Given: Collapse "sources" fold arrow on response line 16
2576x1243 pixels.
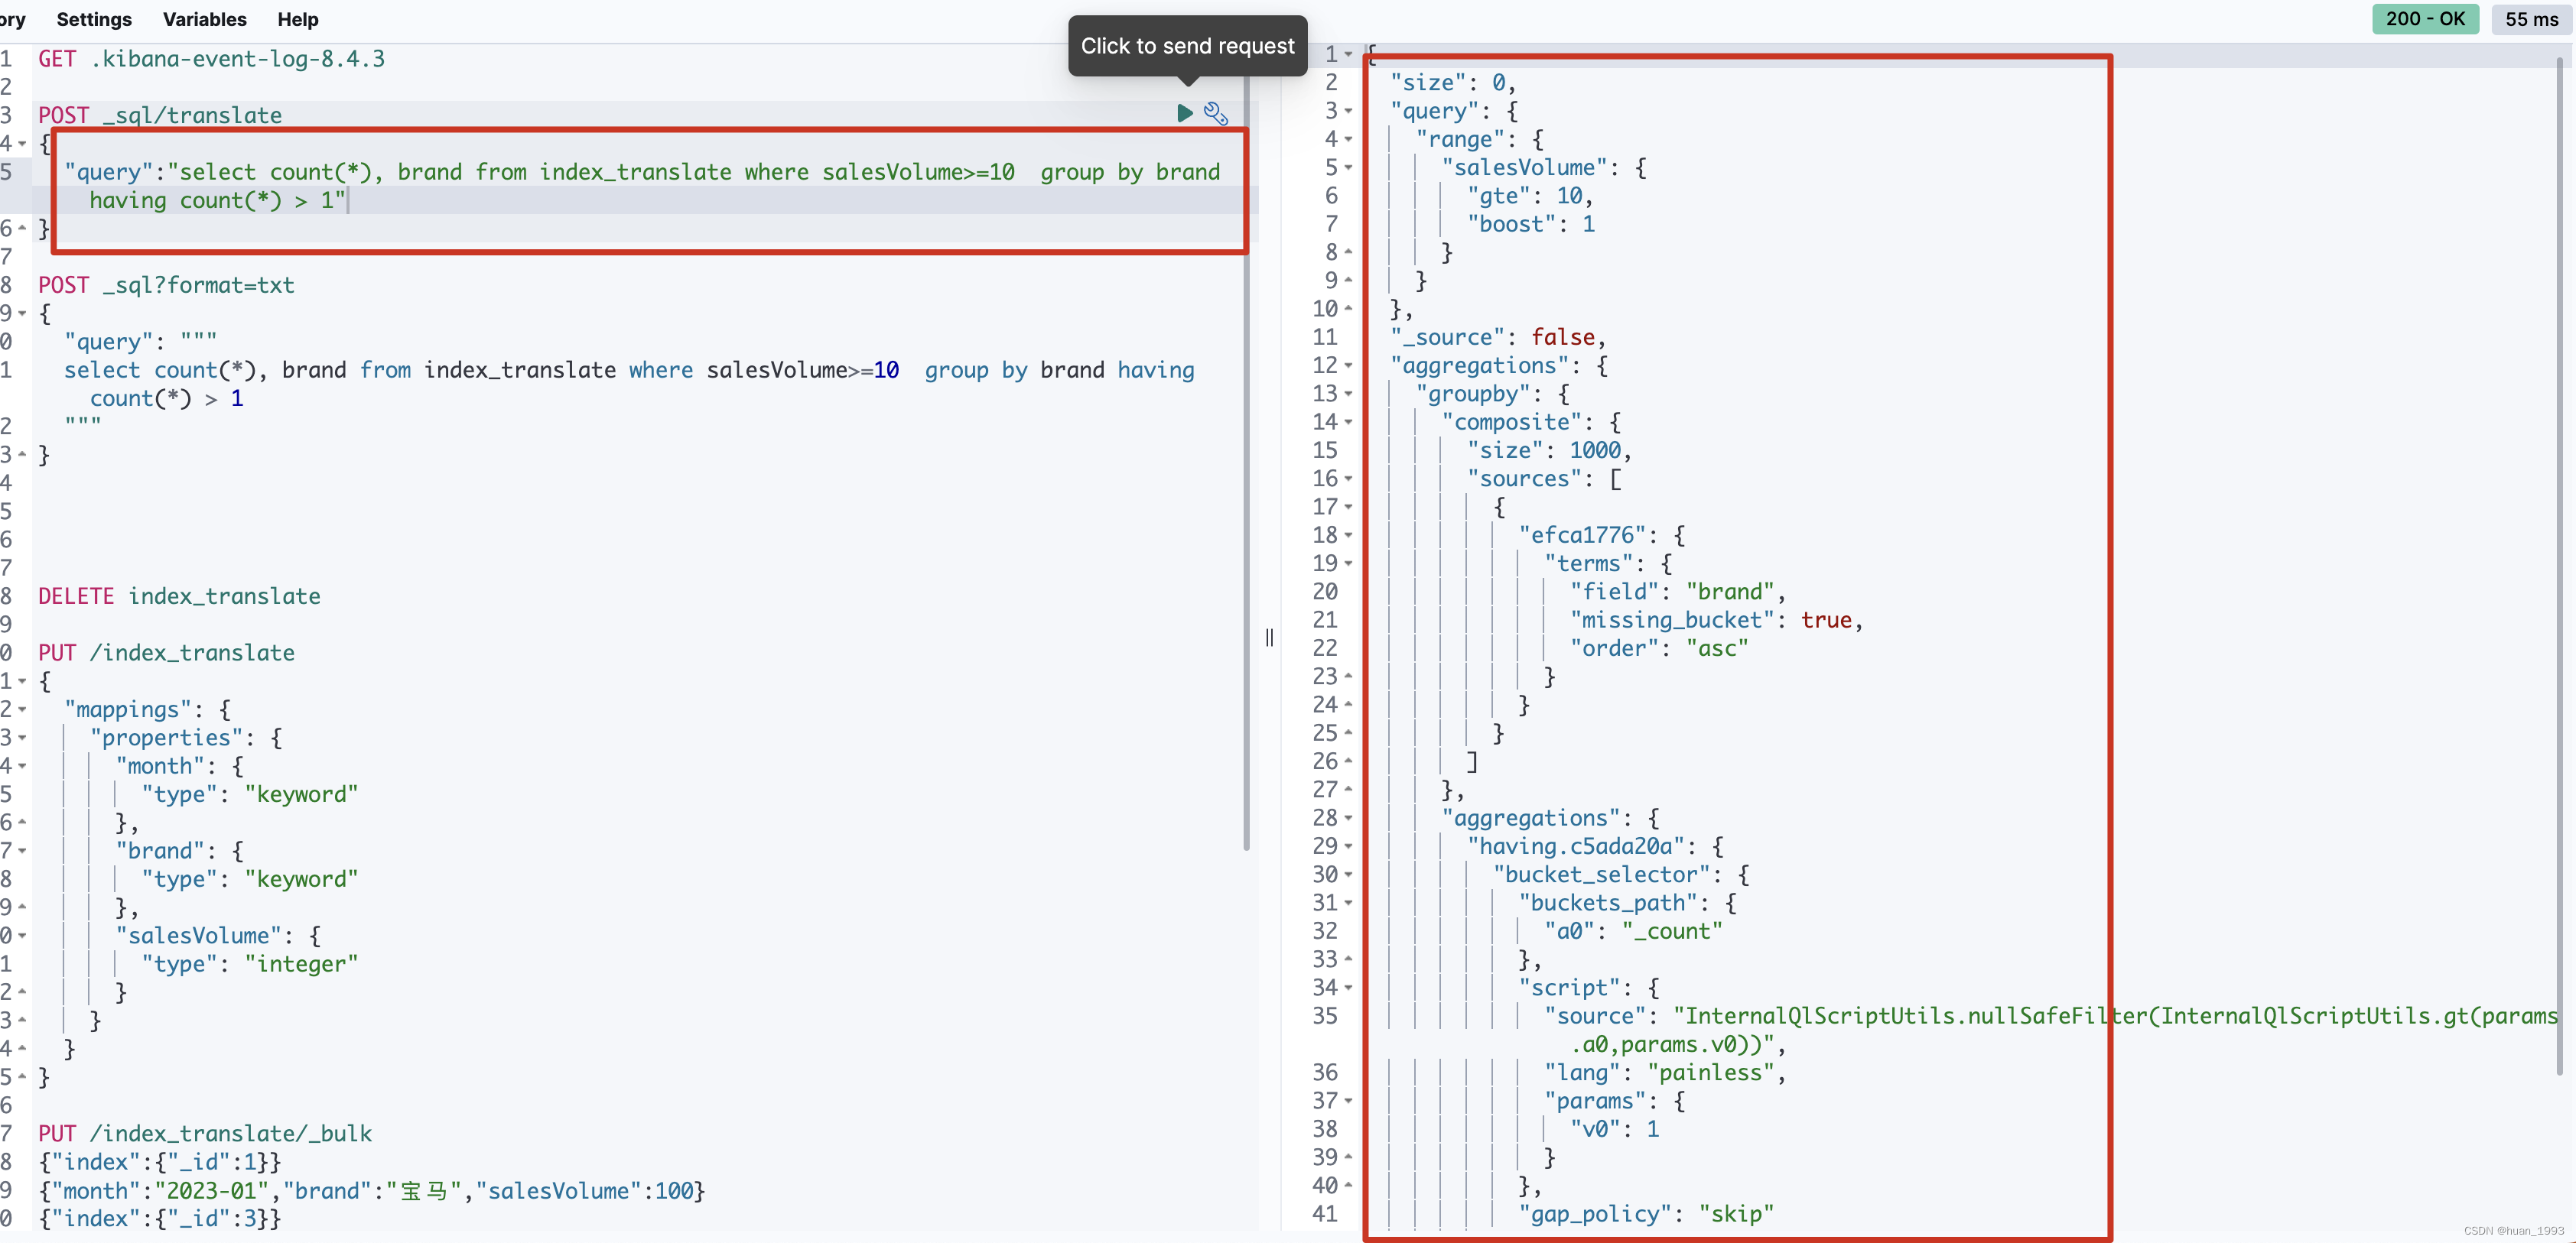Looking at the screenshot, I should point(1348,479).
